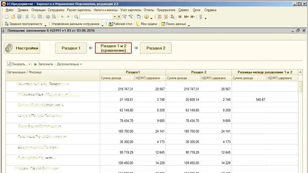
Task: Click the users icon in toolbar
Action: (x=172, y=17)
